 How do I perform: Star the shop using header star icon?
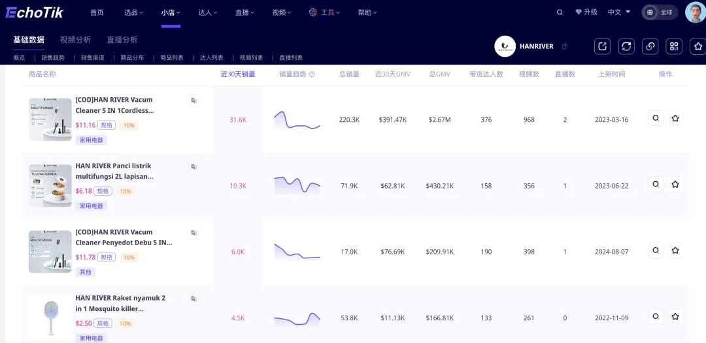pyautogui.click(x=698, y=46)
